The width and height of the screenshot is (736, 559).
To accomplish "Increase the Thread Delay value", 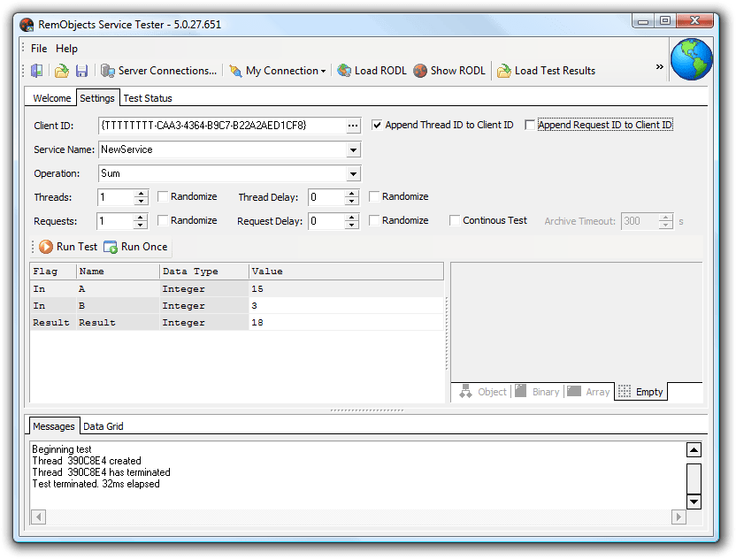I will (351, 193).
